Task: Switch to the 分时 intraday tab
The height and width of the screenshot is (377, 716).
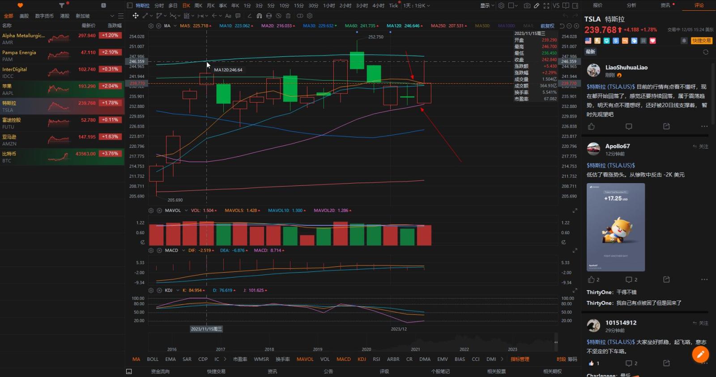Action: pyautogui.click(x=159, y=5)
